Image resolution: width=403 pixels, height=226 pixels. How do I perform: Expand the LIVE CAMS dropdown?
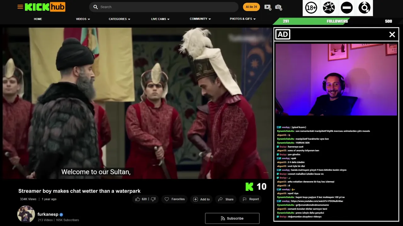coord(160,19)
